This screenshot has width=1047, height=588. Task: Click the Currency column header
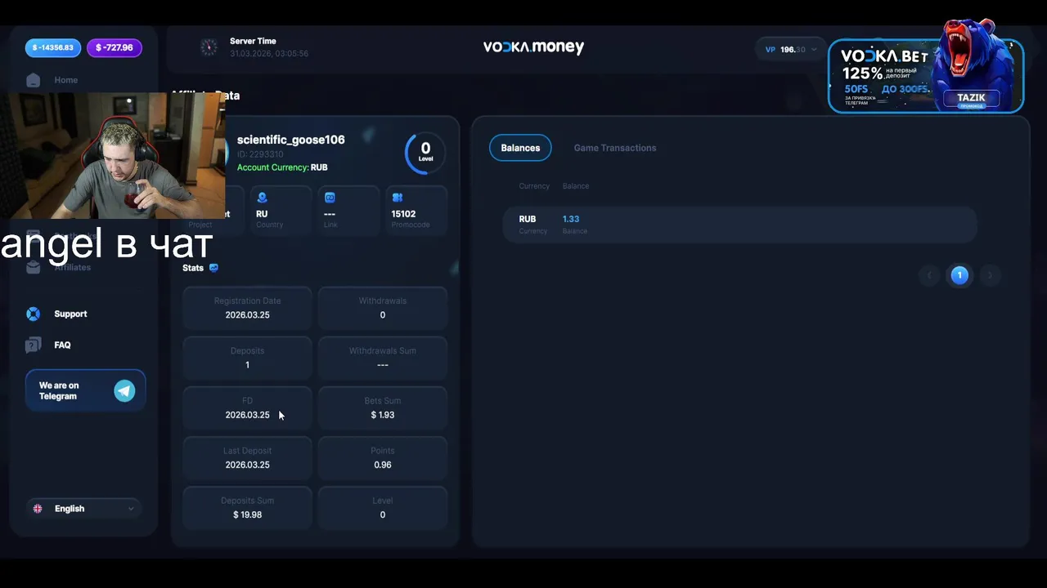(x=534, y=186)
